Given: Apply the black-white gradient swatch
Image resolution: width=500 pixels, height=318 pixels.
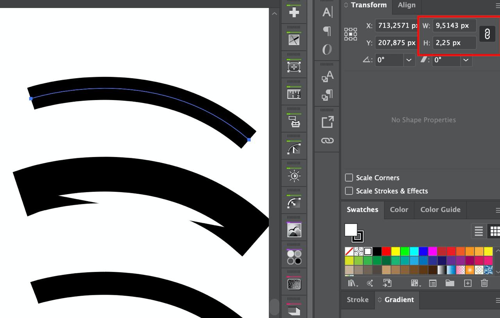Looking at the screenshot, I should [442, 270].
